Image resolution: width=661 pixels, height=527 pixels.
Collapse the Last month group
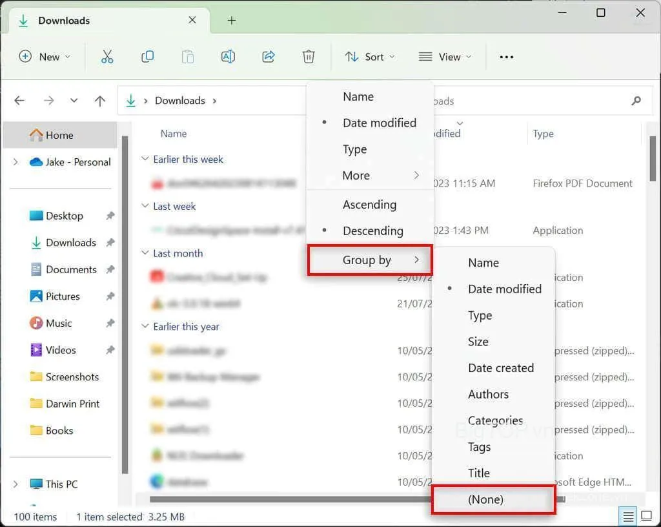(145, 253)
